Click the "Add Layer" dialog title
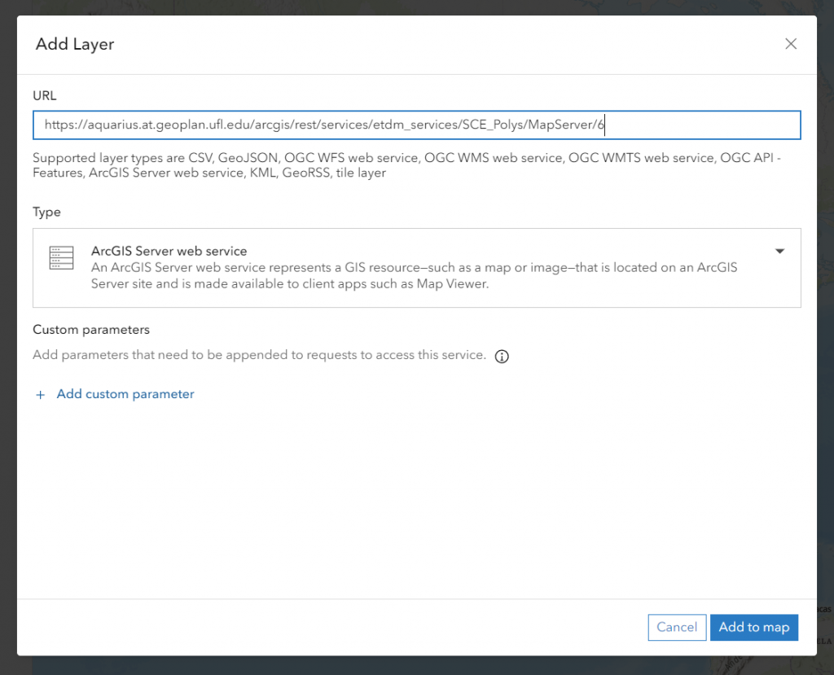The height and width of the screenshot is (675, 834). 75,44
